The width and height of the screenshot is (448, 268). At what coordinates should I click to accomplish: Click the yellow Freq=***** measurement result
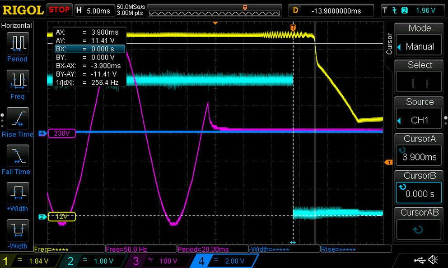[x=51, y=250]
